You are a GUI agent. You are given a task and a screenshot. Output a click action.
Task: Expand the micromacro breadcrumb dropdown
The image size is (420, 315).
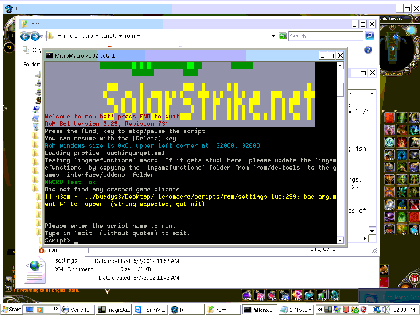coord(97,36)
